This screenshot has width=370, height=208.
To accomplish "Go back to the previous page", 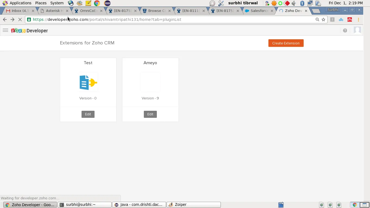I will [5, 19].
